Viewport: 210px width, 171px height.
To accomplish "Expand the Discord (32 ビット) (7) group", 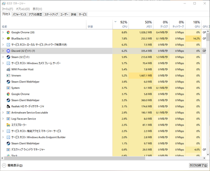I will 3,51.
